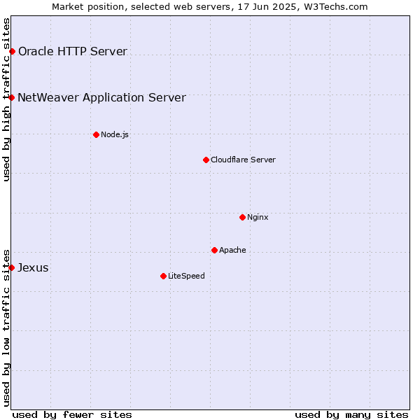Click the Node.js red data point
The width and height of the screenshot is (420, 420).
96,134
